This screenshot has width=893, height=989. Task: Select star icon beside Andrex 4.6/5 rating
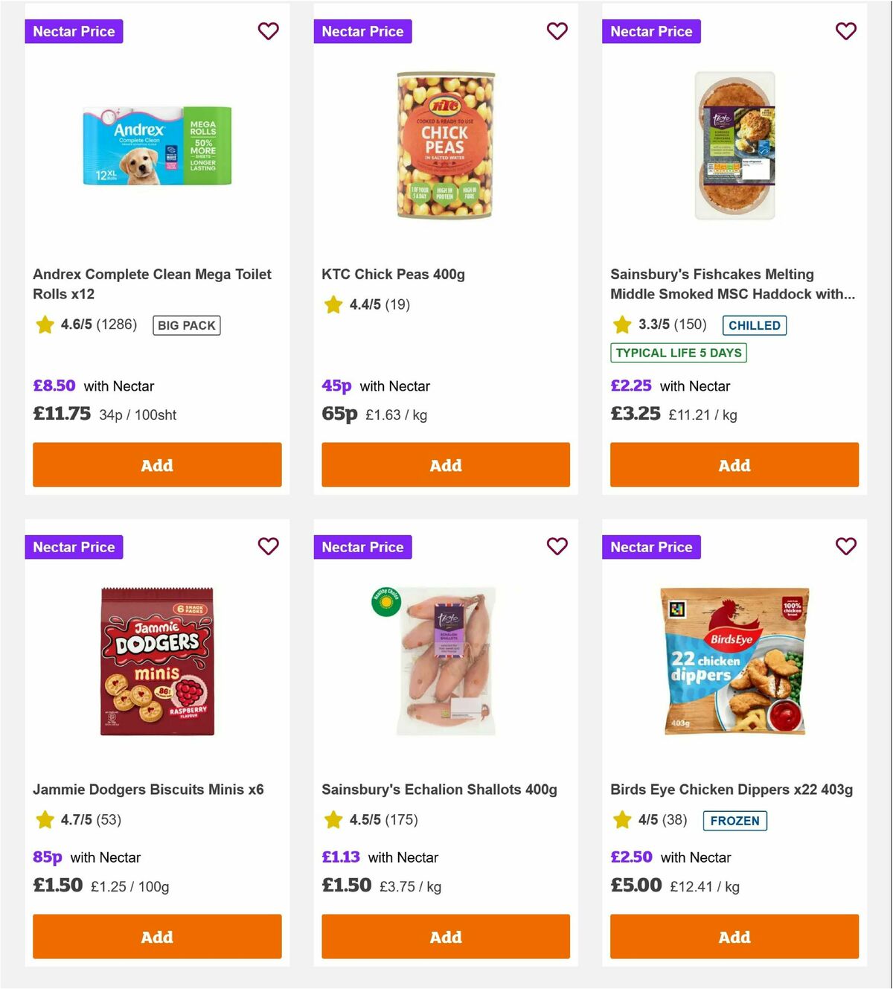(x=44, y=325)
